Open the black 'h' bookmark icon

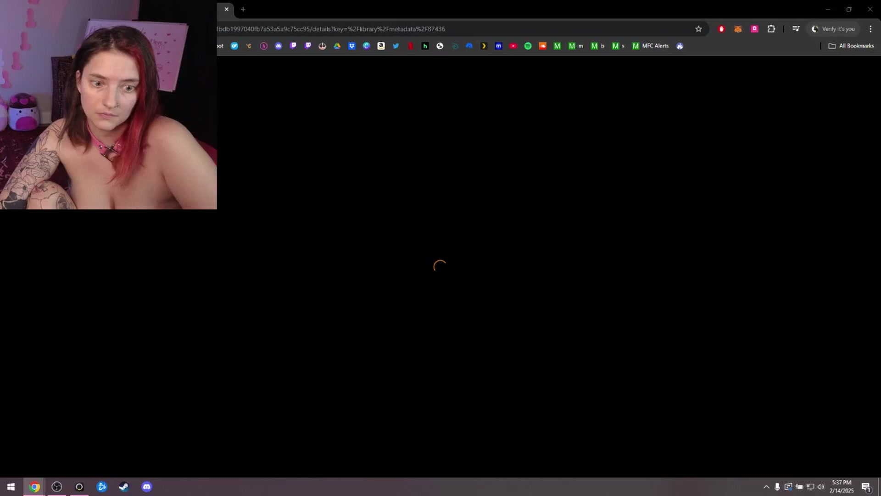tap(425, 46)
